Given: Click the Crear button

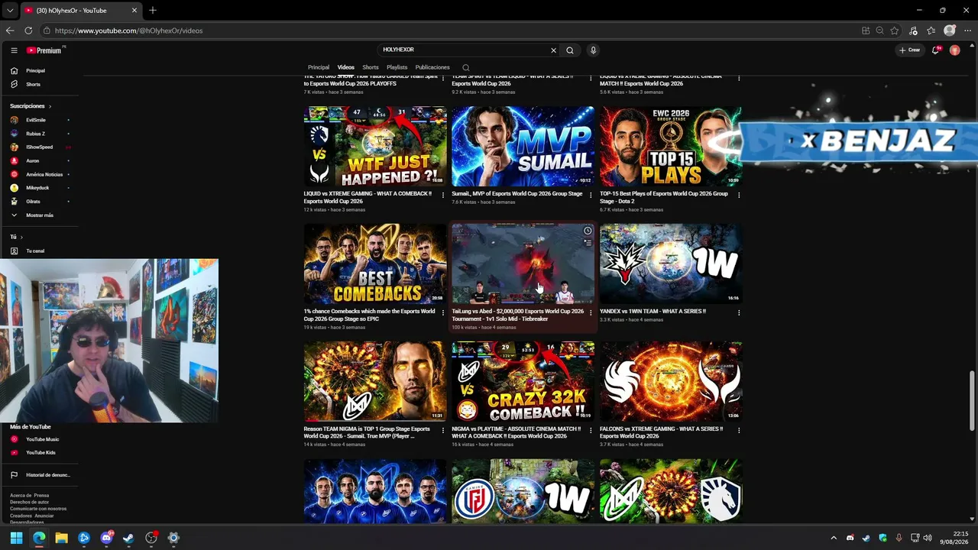Looking at the screenshot, I should click(909, 50).
